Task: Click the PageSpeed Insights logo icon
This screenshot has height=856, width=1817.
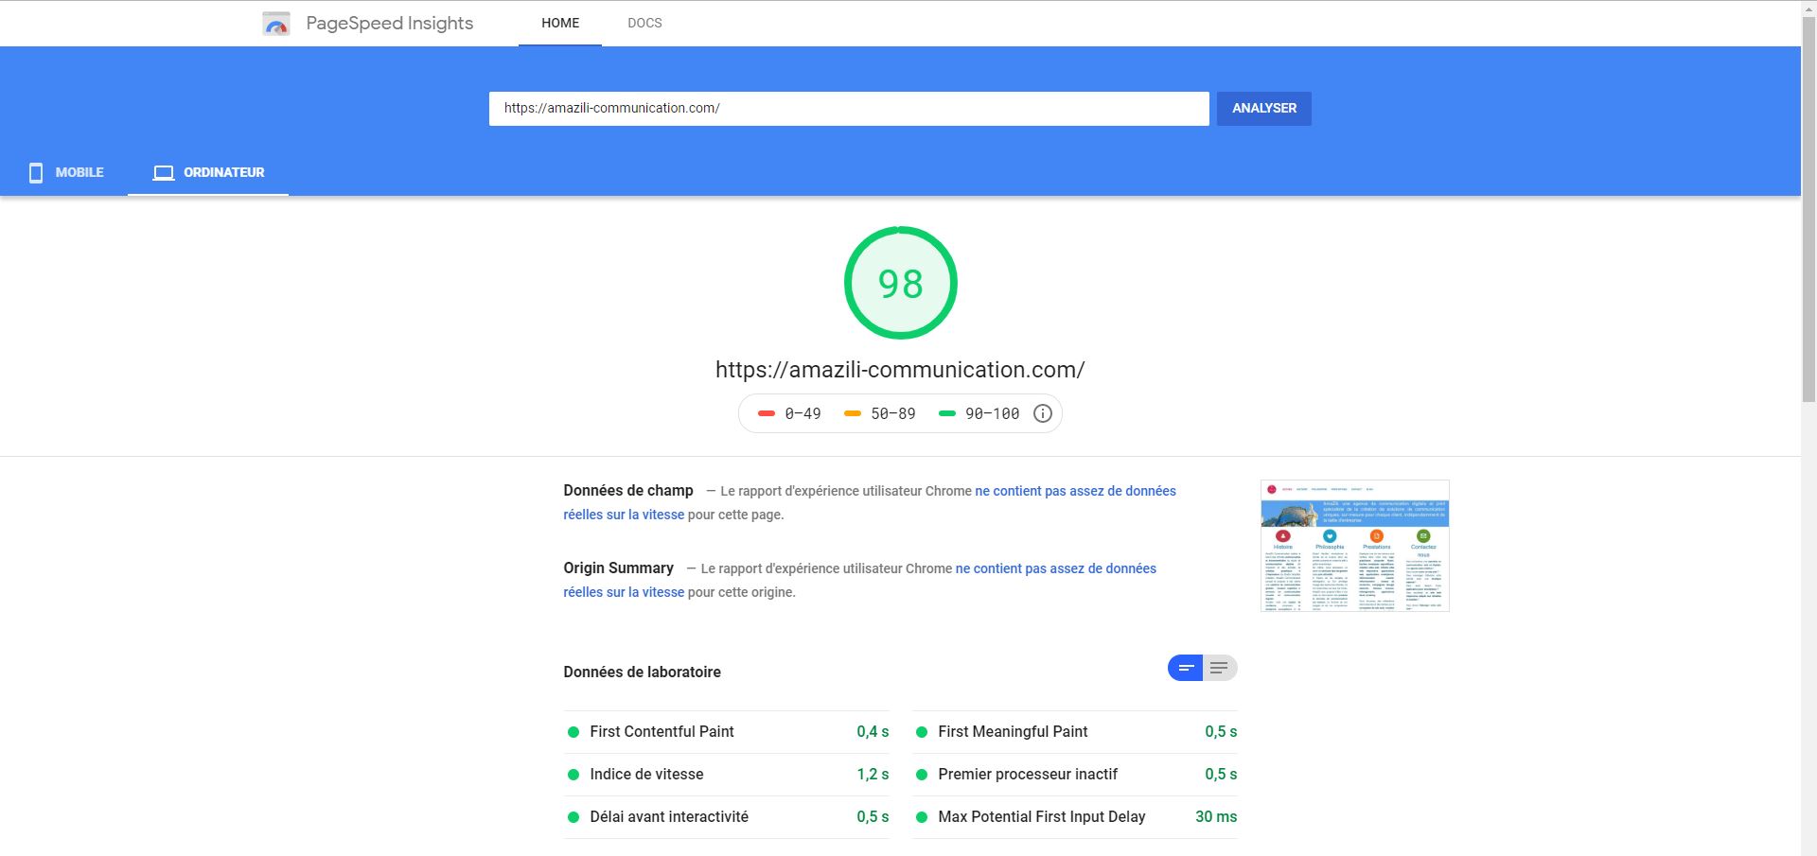Action: tap(275, 24)
